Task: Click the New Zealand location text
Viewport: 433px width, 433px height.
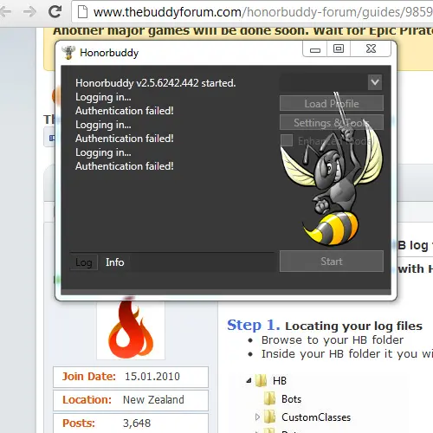Action: click(153, 400)
